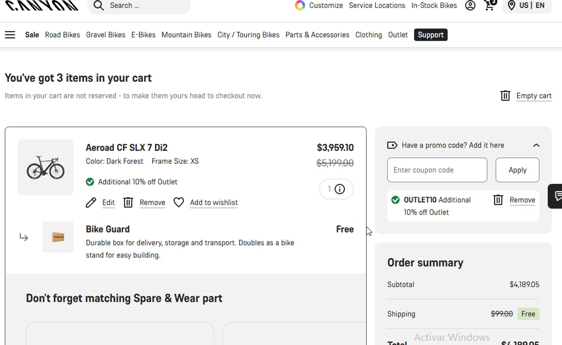
Task: Open Outlet category
Action: (x=398, y=35)
